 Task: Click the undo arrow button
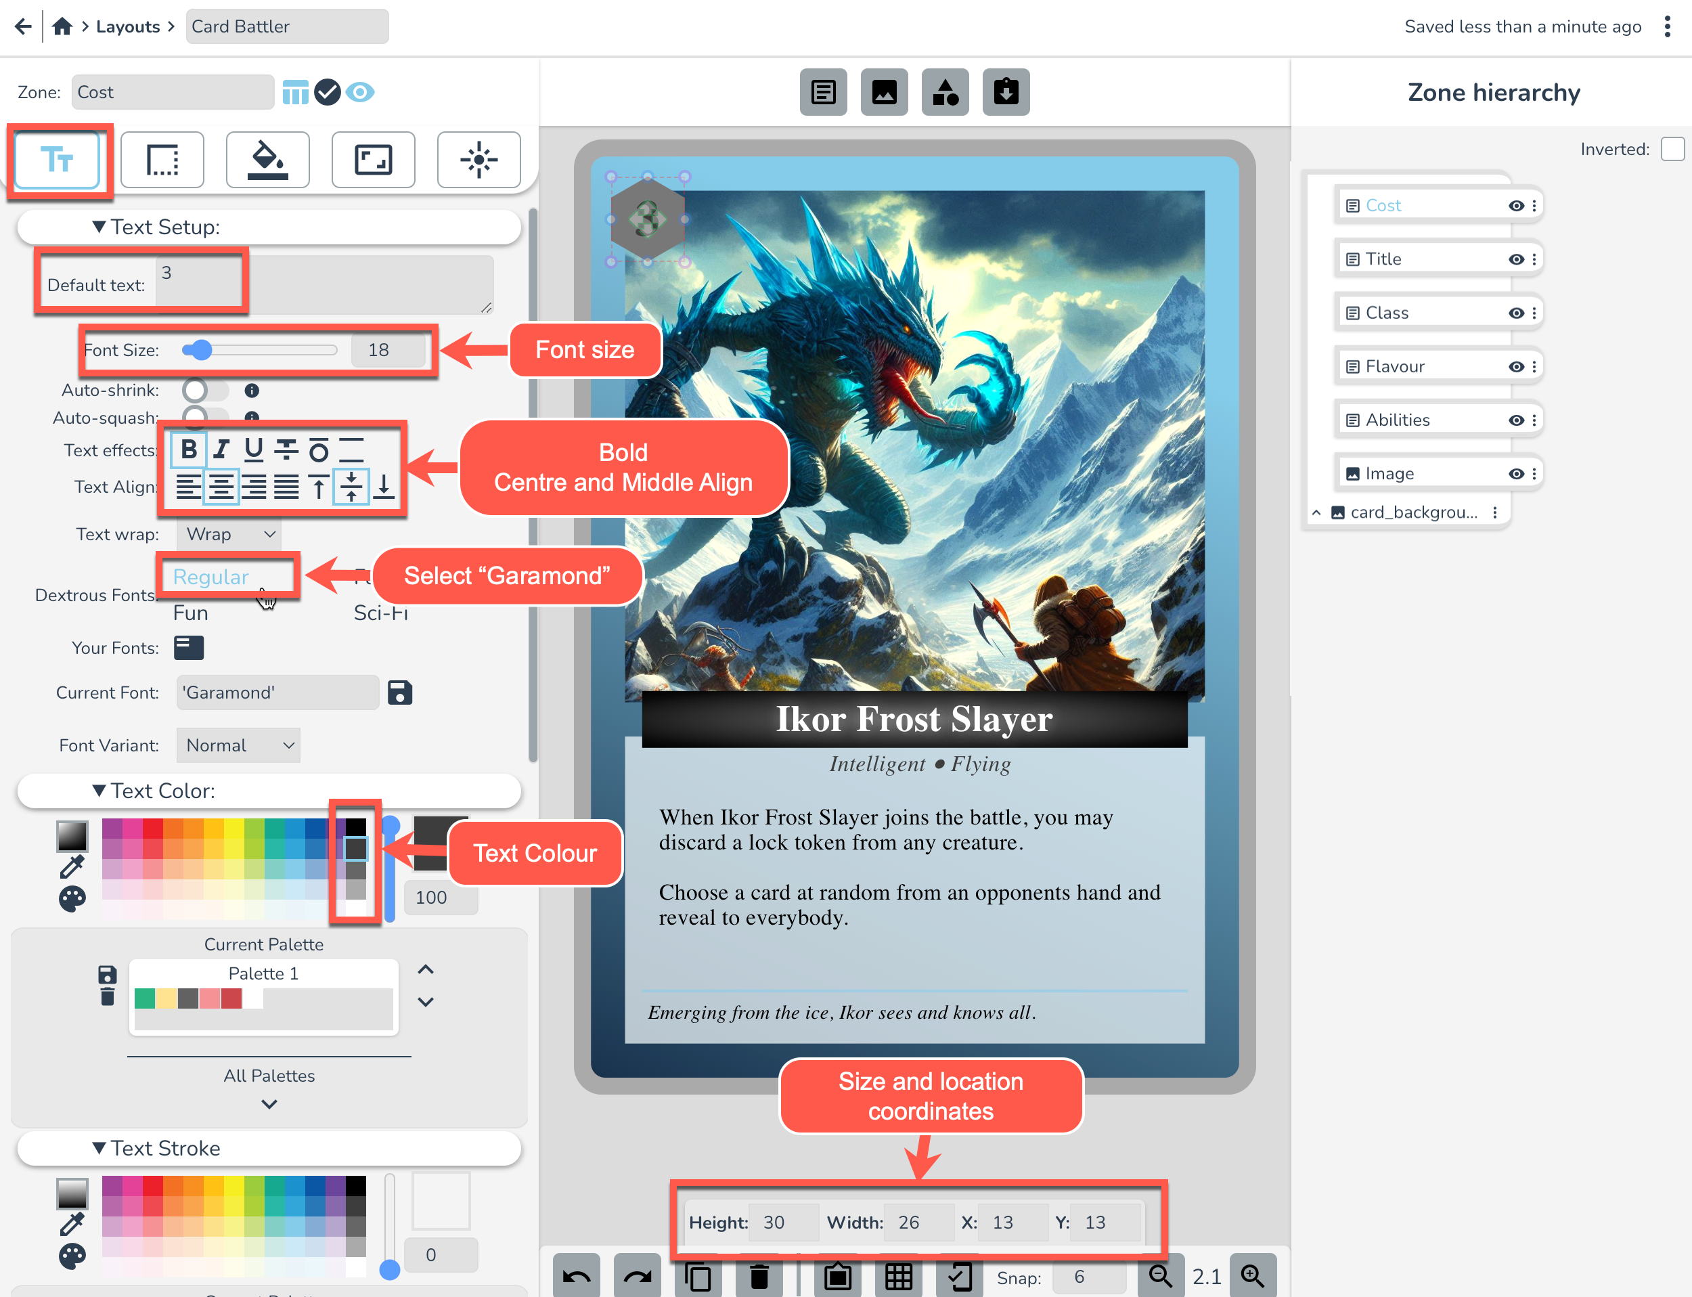pyautogui.click(x=577, y=1275)
